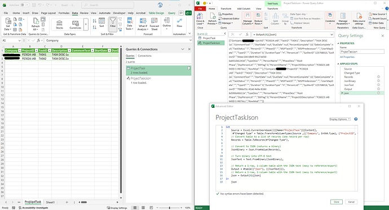Click the help icon in Advanced Editor
The width and height of the screenshot is (389, 210).
coord(356,119)
